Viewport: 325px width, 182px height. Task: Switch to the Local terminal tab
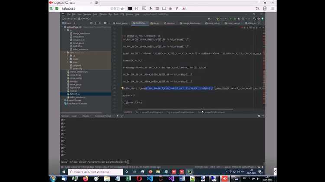pyautogui.click(x=74, y=116)
